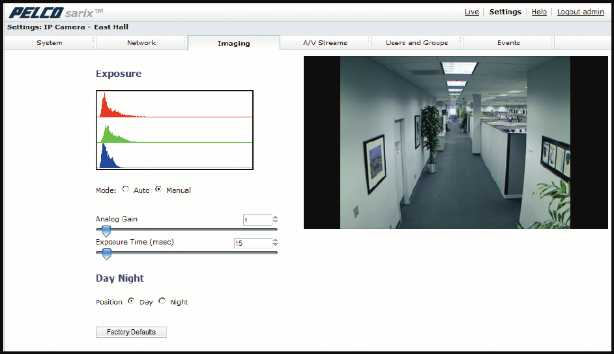Click the Exposure Time slider handle

106,254
